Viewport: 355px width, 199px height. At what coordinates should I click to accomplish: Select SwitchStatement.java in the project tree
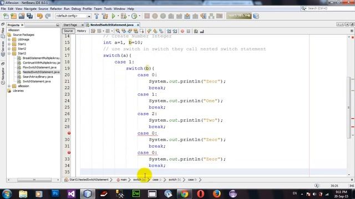[x=37, y=81]
